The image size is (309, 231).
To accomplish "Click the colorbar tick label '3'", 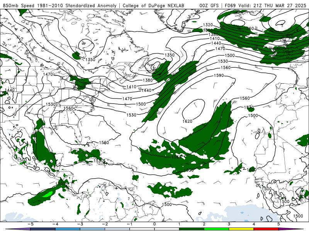I will 229,224.
